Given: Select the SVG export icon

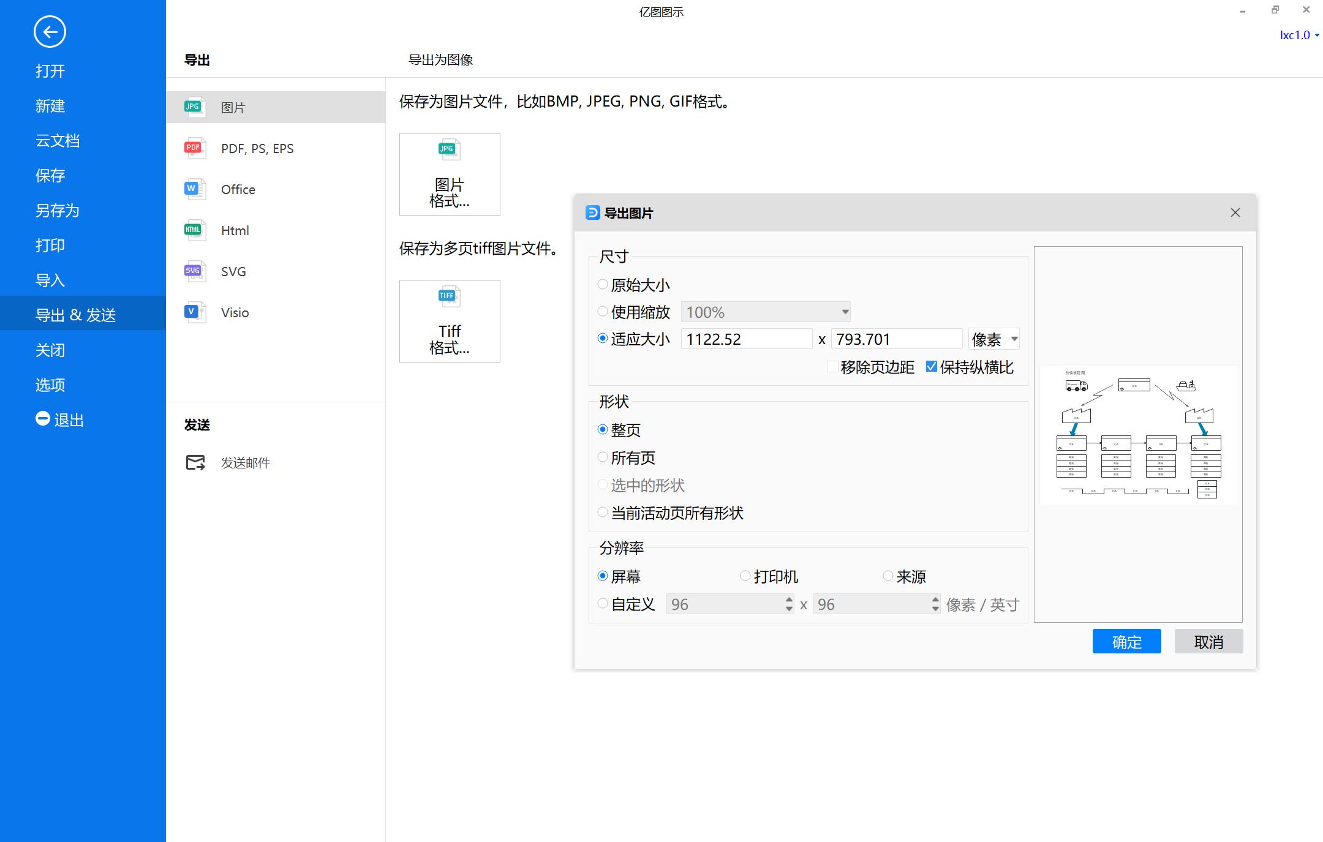Looking at the screenshot, I should pos(194,271).
